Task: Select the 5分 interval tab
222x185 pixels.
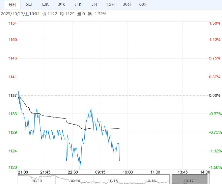Action: (94, 4)
